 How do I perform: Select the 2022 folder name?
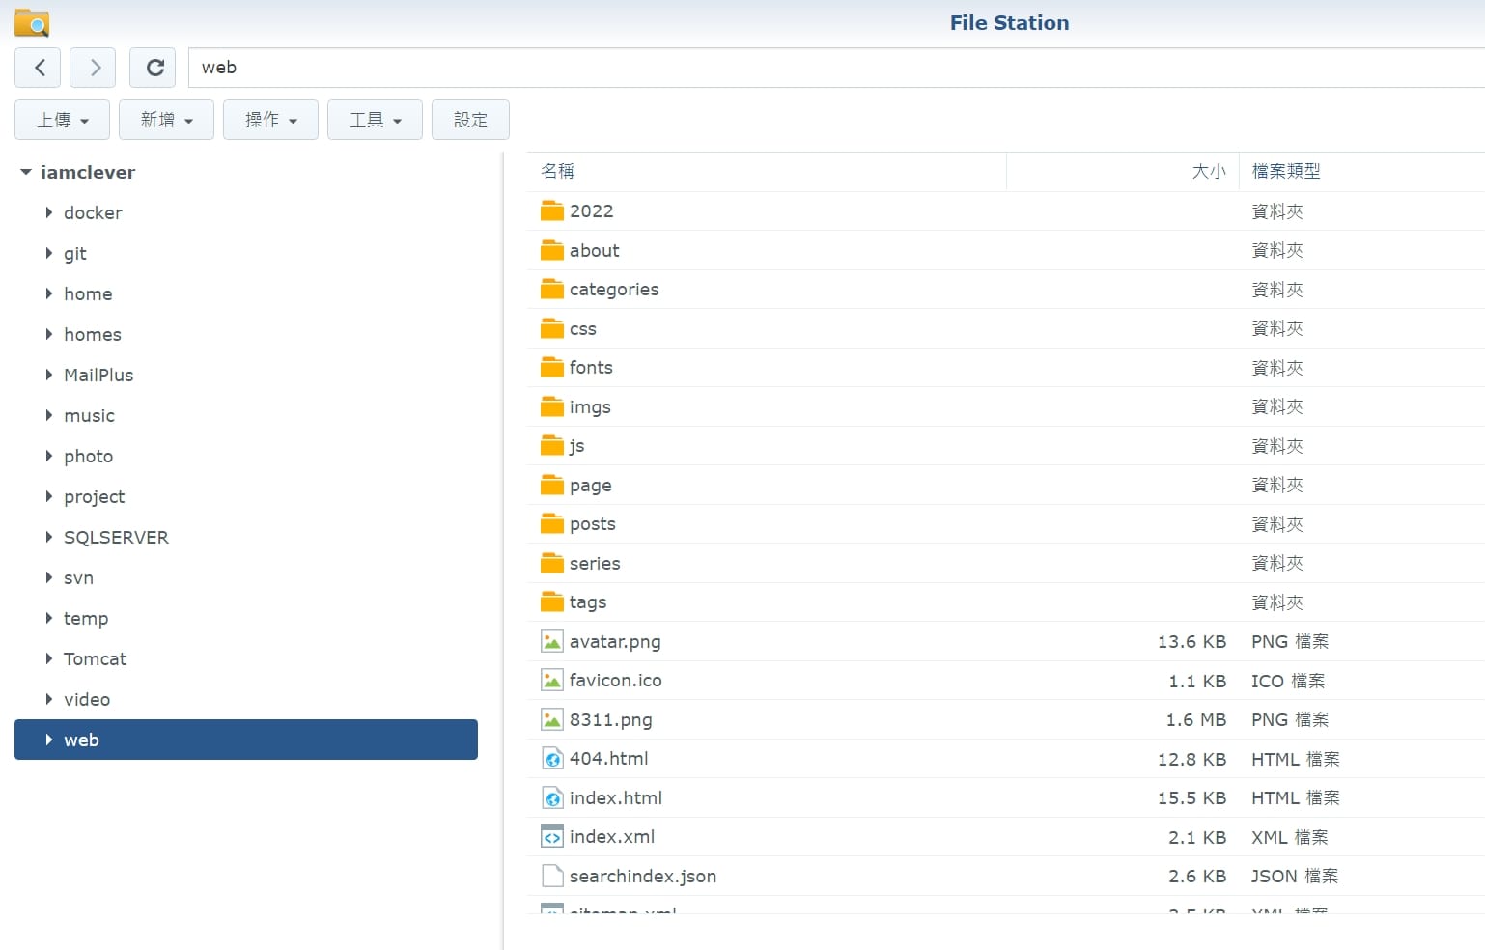pyautogui.click(x=591, y=210)
